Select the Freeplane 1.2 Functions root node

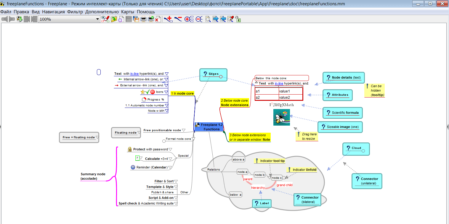pos(209,127)
